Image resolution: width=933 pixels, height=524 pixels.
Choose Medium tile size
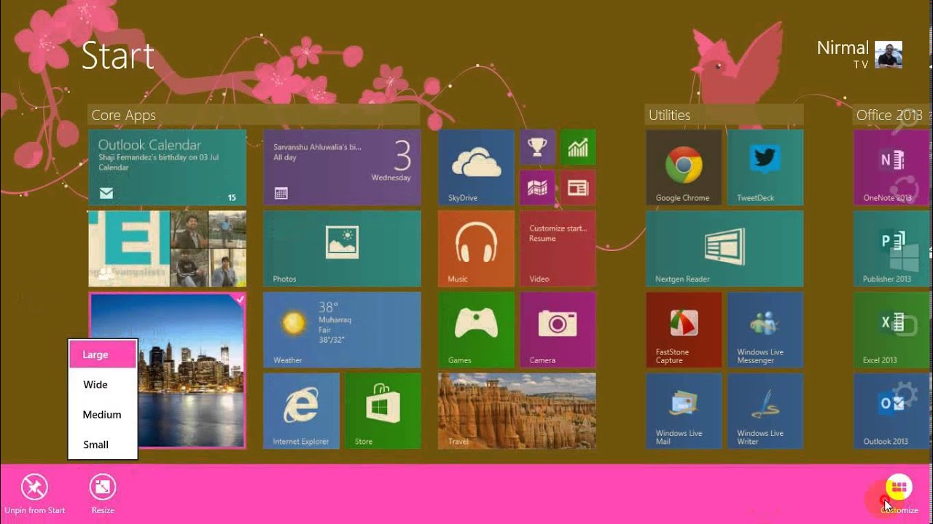103,414
